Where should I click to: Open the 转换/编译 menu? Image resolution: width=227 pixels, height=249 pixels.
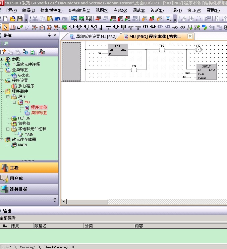point(77,10)
